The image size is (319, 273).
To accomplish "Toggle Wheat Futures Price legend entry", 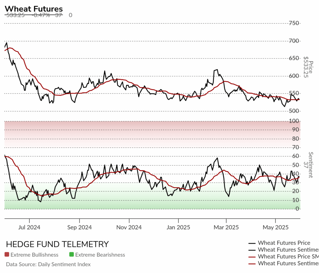I will (279, 243).
